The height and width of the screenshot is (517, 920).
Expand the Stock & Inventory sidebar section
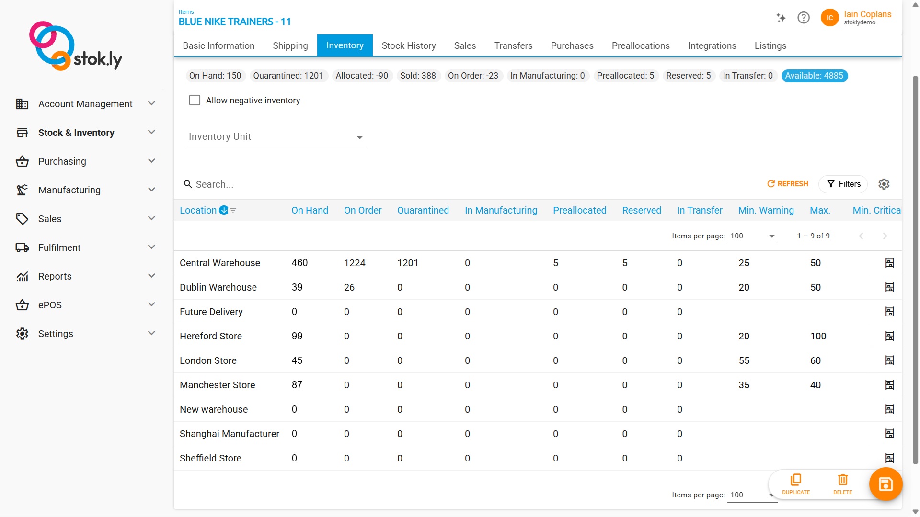coord(151,132)
